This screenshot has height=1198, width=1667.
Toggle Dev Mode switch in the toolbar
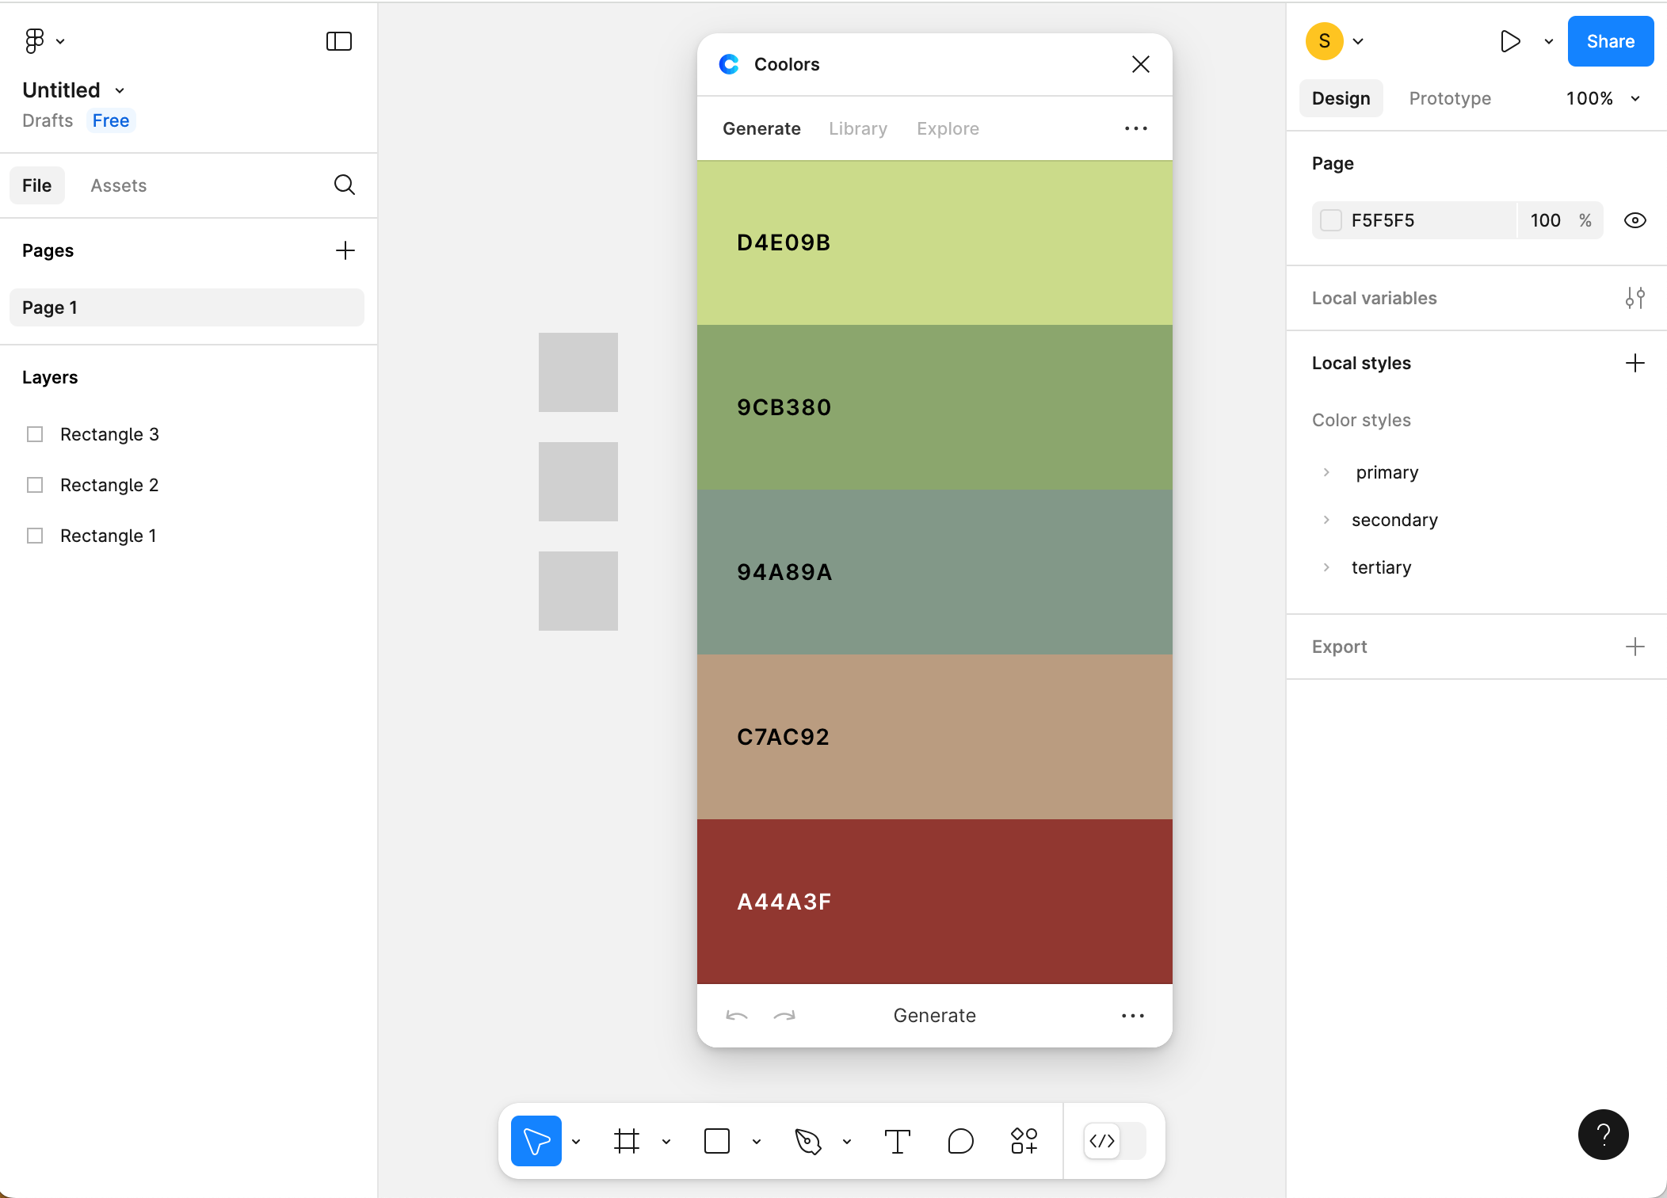(x=1114, y=1141)
